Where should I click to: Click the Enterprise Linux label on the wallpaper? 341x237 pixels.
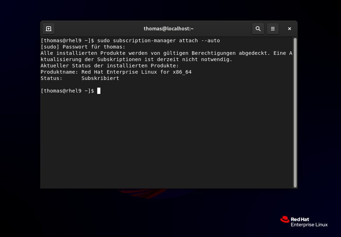tap(309, 225)
